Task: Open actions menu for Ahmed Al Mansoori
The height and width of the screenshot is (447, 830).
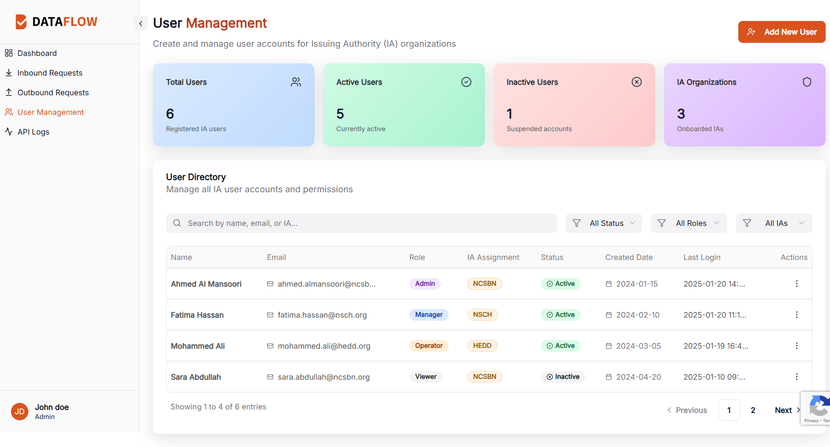Action: tap(796, 284)
